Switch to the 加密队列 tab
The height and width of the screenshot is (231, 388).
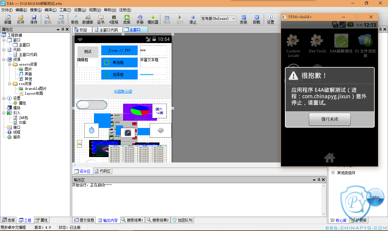182,220
